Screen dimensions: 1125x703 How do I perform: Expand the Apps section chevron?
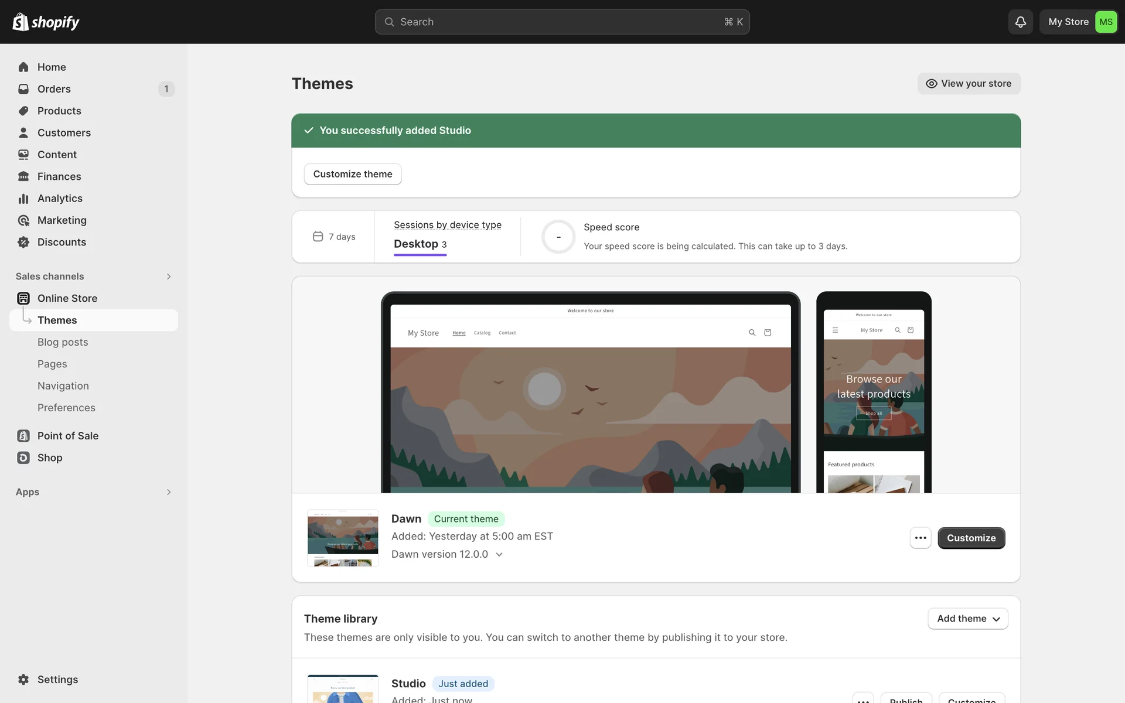point(169,492)
